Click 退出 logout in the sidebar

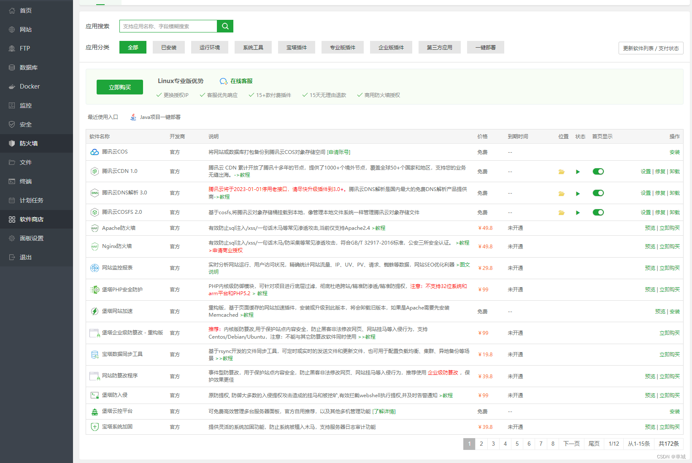click(36, 257)
